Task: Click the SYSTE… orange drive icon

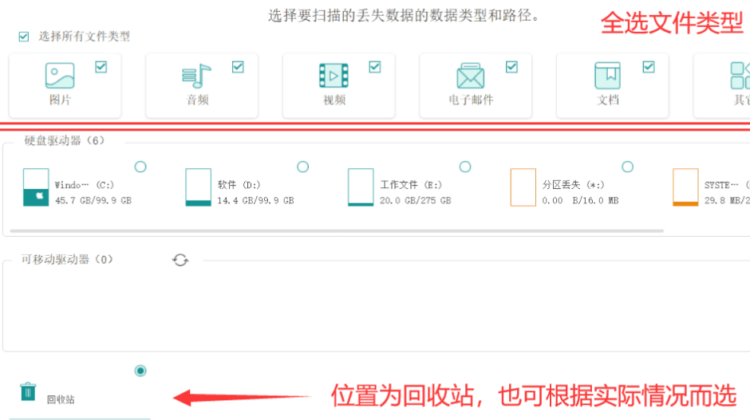Action: 685,187
